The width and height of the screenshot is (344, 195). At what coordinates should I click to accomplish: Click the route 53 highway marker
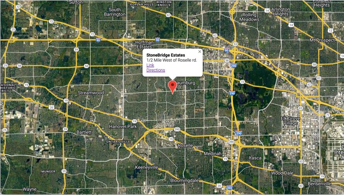click(x=235, y=44)
